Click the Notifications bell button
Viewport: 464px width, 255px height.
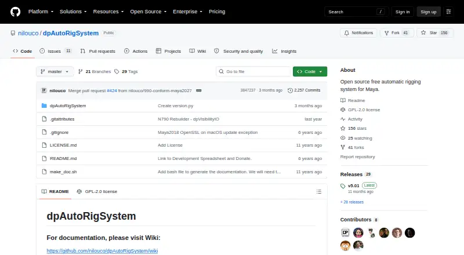tap(358, 33)
